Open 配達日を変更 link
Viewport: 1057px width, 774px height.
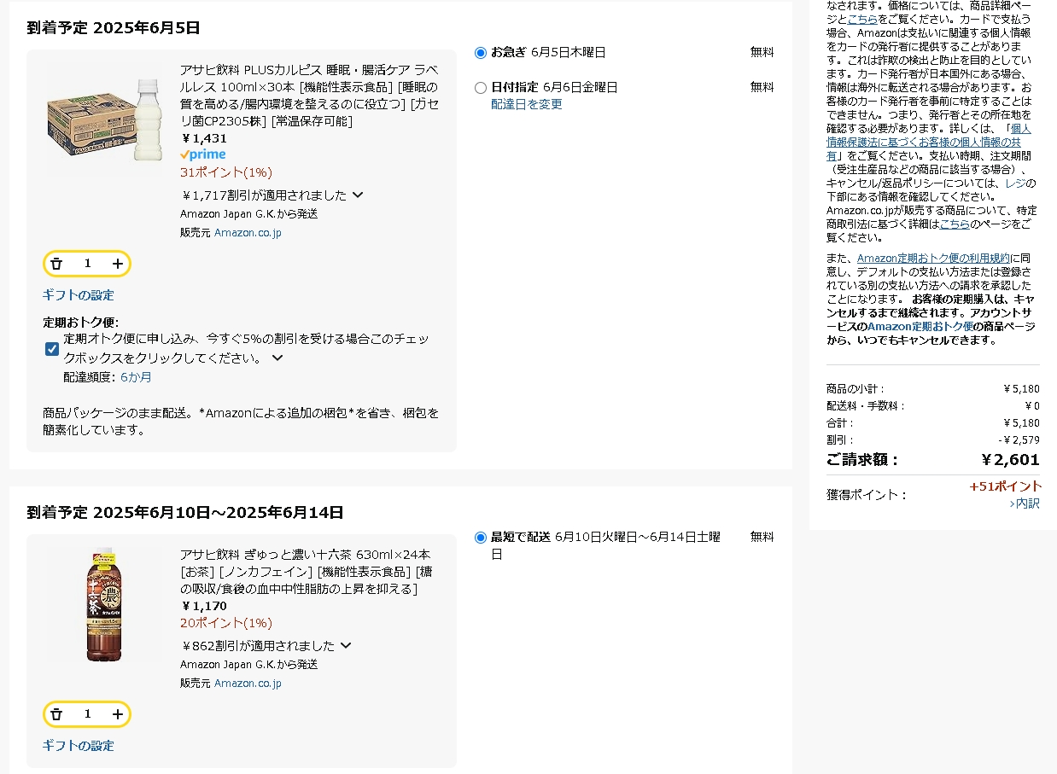coord(527,104)
